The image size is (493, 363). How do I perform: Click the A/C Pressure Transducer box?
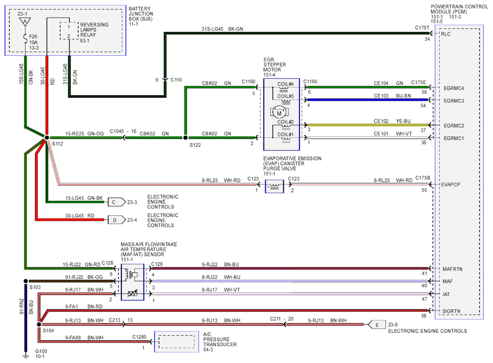coord(177,342)
